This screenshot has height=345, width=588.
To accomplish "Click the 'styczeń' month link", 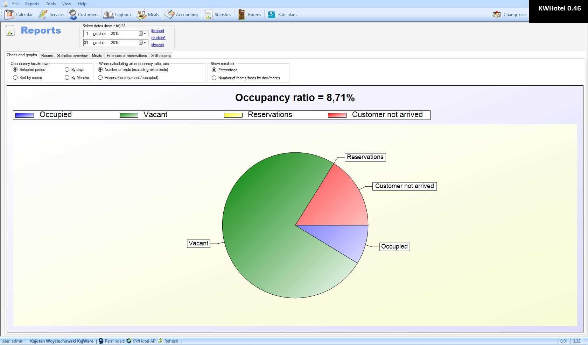I will tap(157, 45).
